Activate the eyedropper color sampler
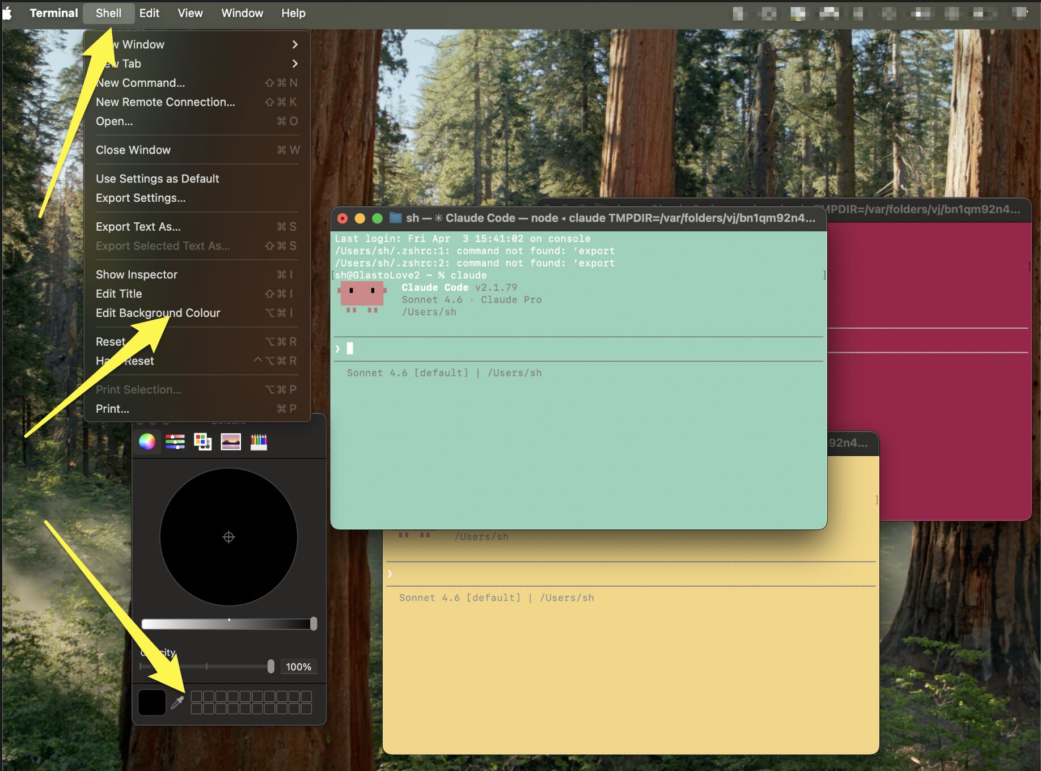The height and width of the screenshot is (771, 1041). 176,701
